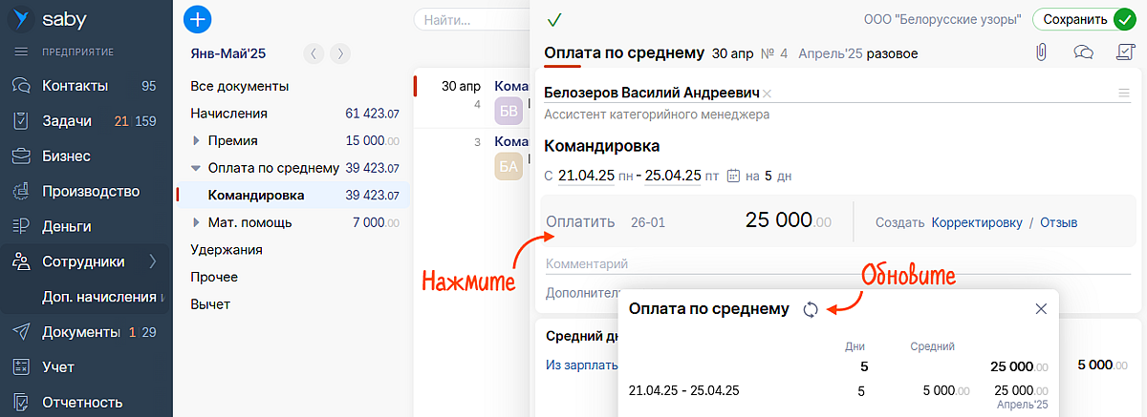Click the refresh icon in Оплата по среднему popup

(811, 309)
